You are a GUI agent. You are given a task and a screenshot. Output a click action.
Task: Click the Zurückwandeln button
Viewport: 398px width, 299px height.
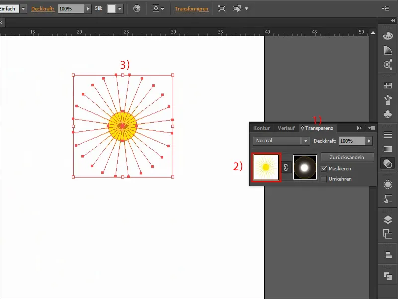pyautogui.click(x=347, y=157)
